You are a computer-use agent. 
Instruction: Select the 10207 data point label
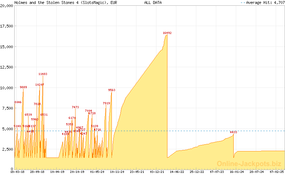pos(40,85)
